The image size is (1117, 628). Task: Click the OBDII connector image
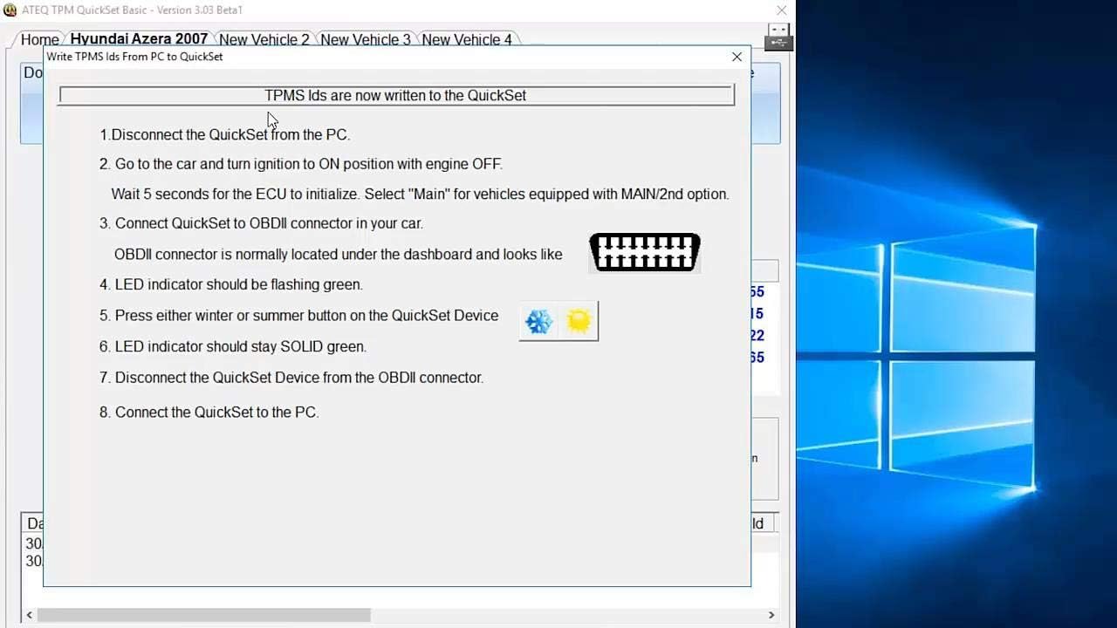pos(645,252)
